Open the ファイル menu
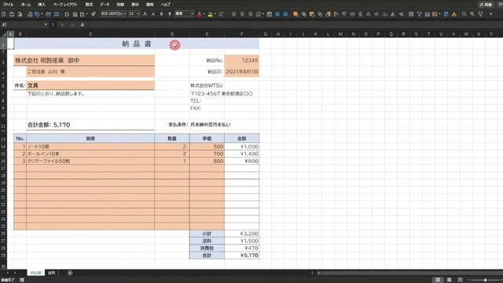Viewport: 503px width, 283px height. (x=8, y=5)
